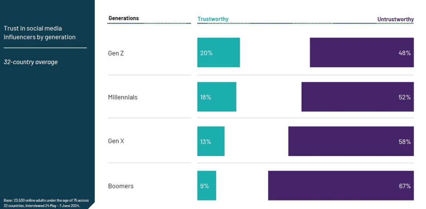Click the Gen X 13% trustworthy bar

click(x=211, y=141)
